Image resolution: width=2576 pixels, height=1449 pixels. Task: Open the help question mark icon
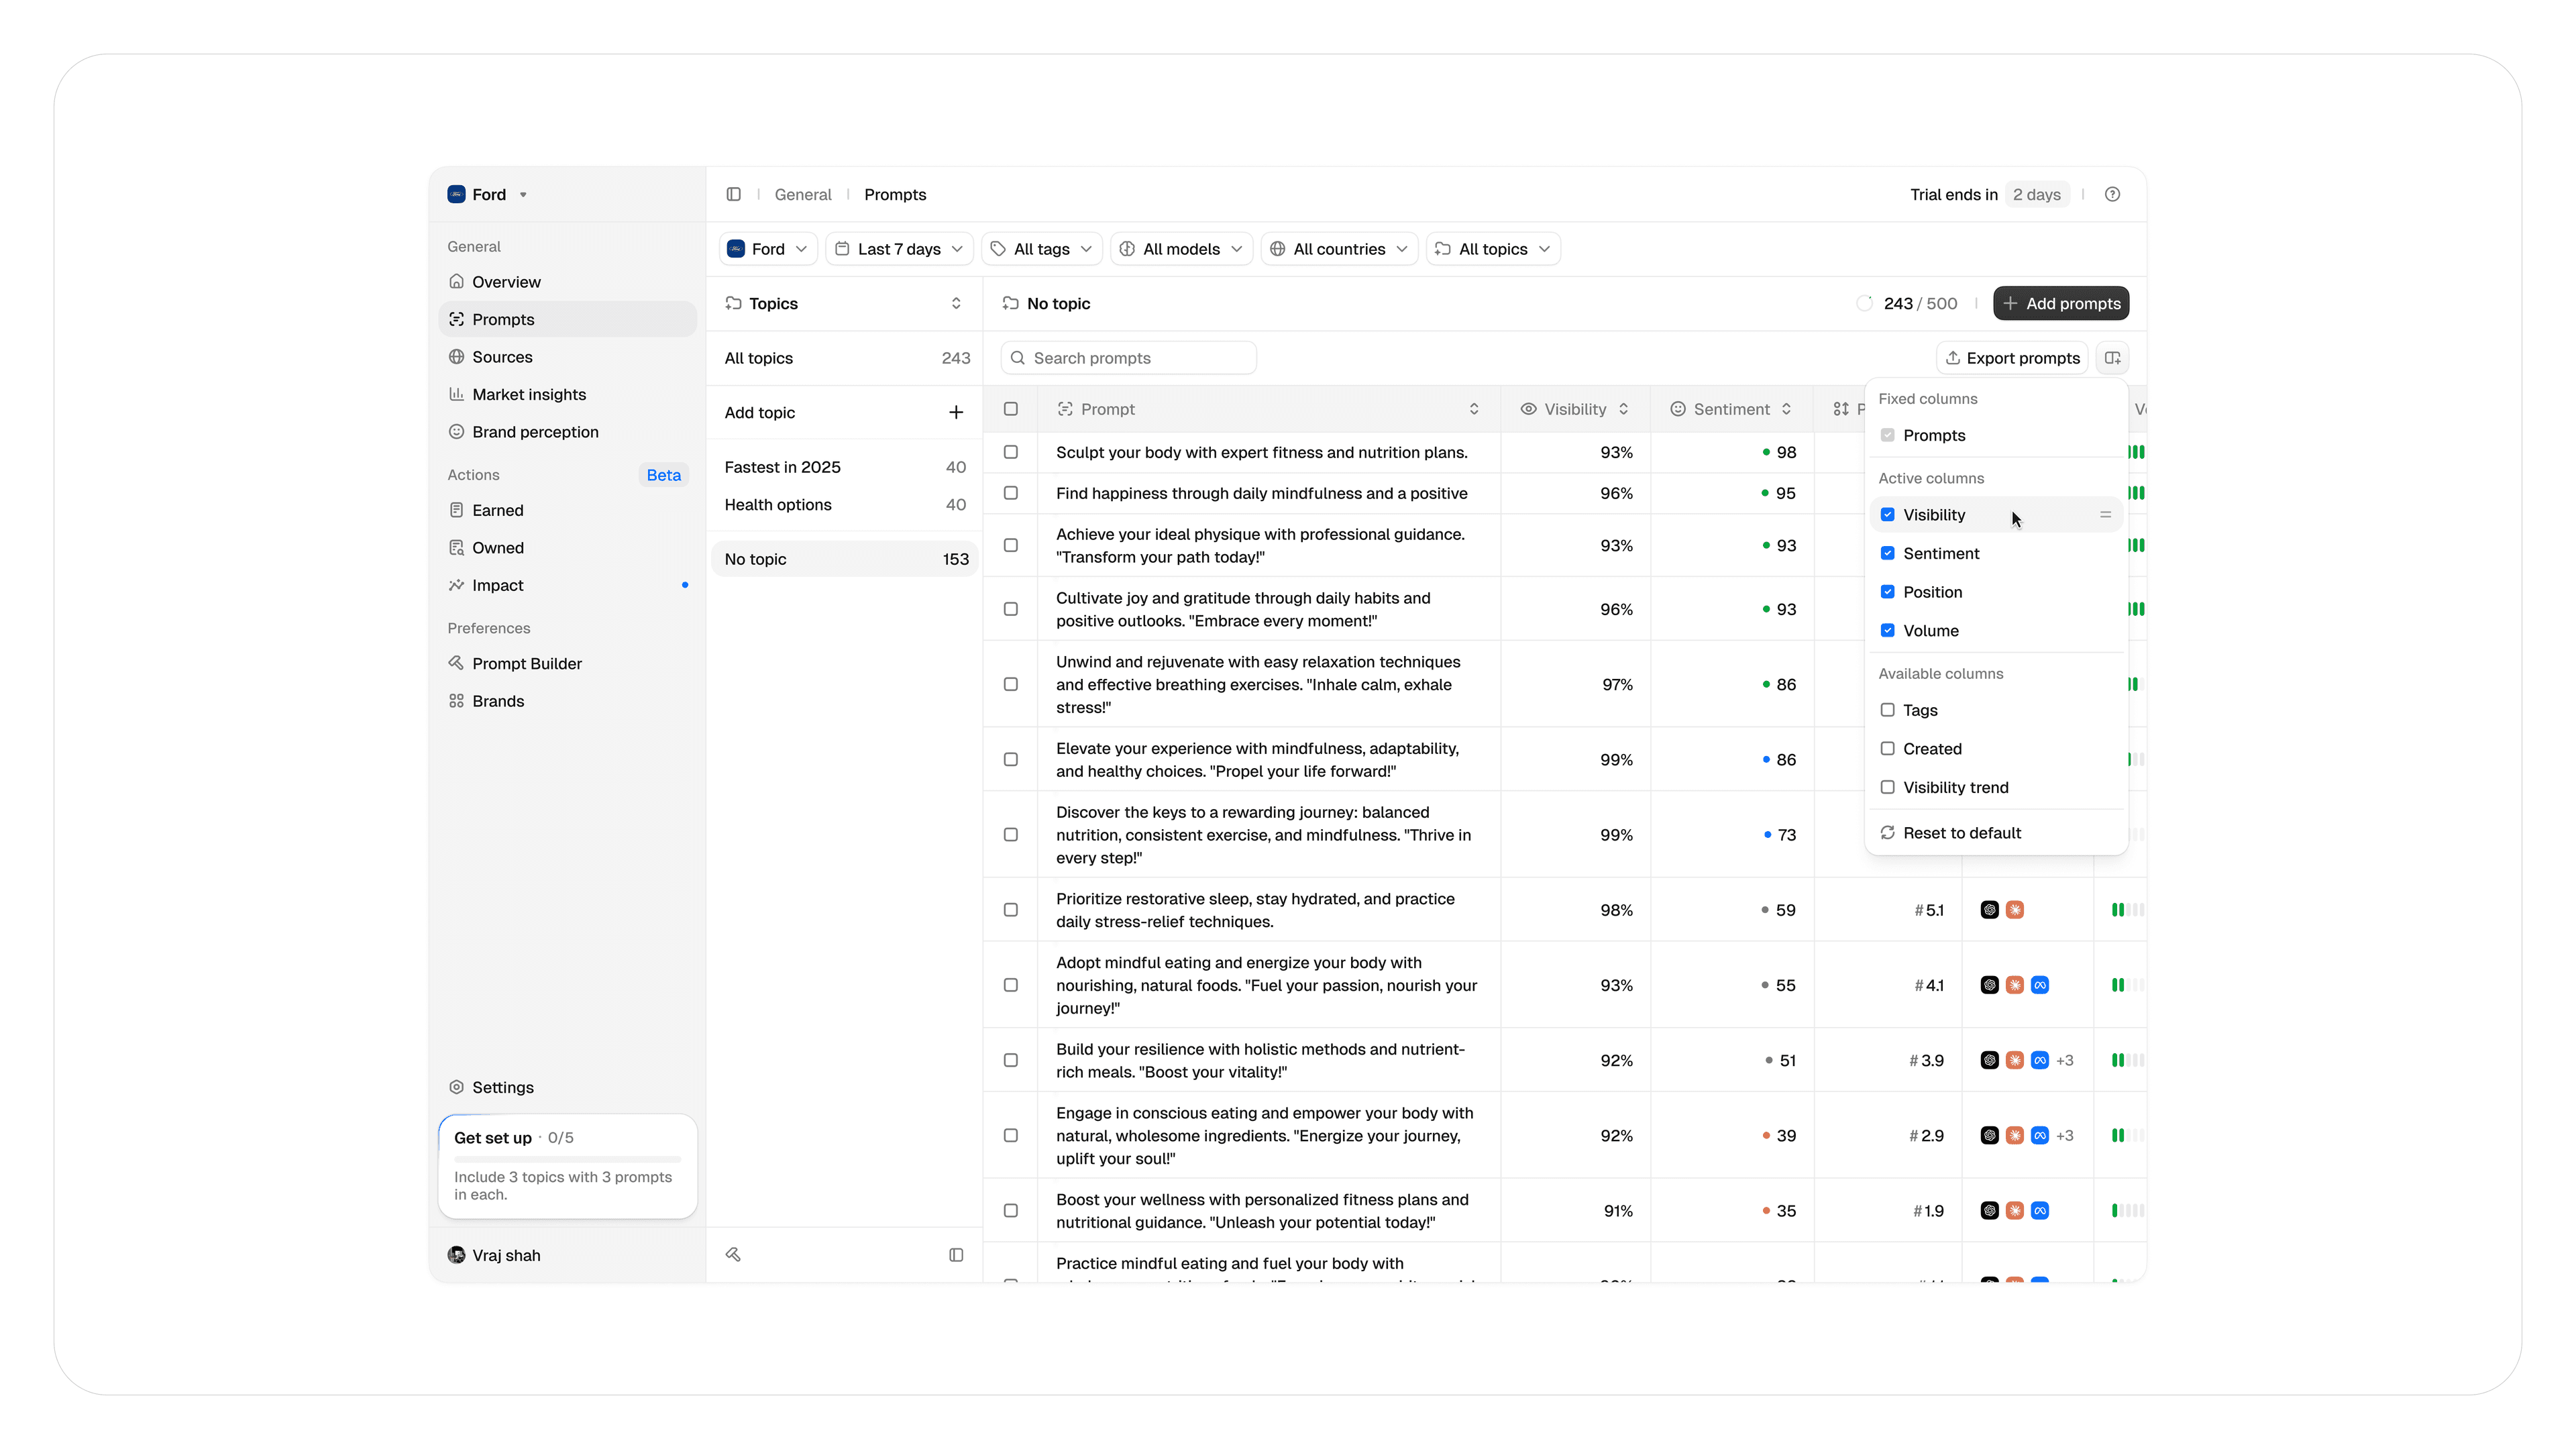[2112, 194]
